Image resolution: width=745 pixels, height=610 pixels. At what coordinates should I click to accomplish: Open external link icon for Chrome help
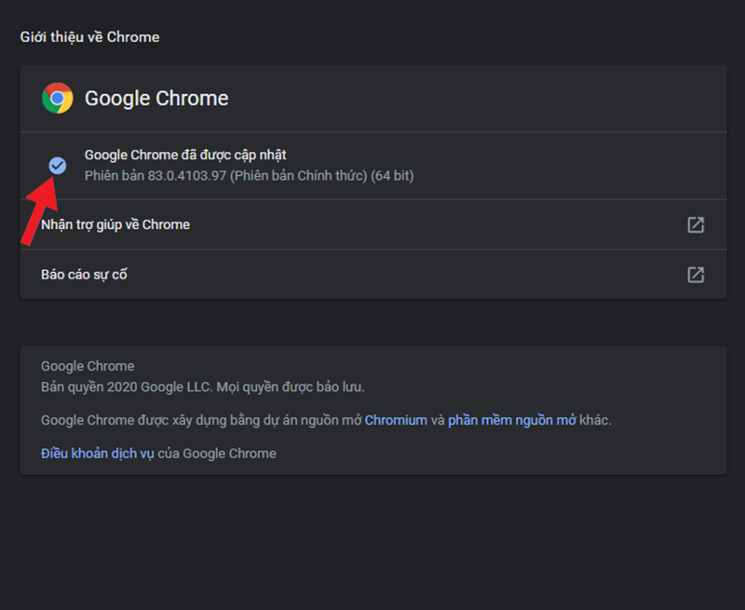pyautogui.click(x=696, y=224)
